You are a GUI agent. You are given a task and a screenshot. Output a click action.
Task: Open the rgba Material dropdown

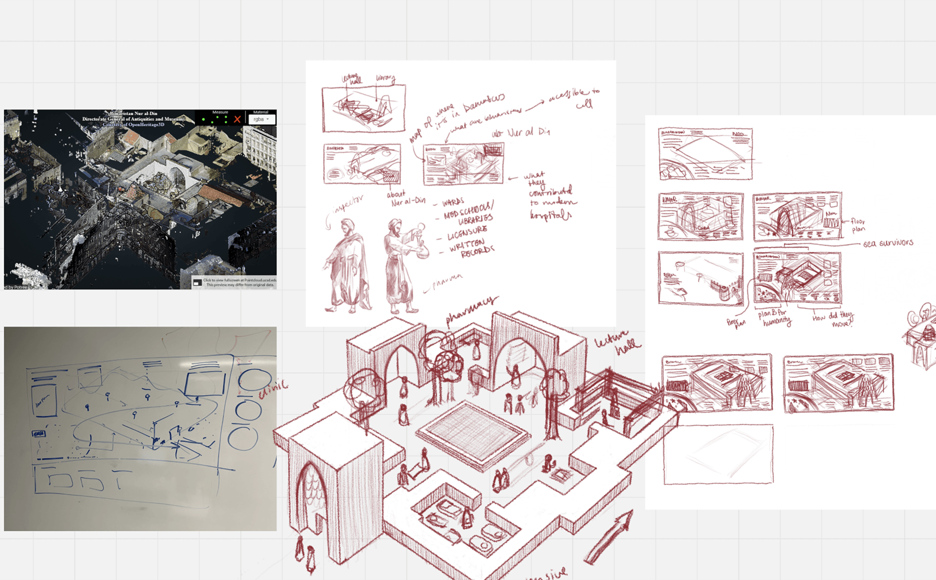[x=261, y=119]
